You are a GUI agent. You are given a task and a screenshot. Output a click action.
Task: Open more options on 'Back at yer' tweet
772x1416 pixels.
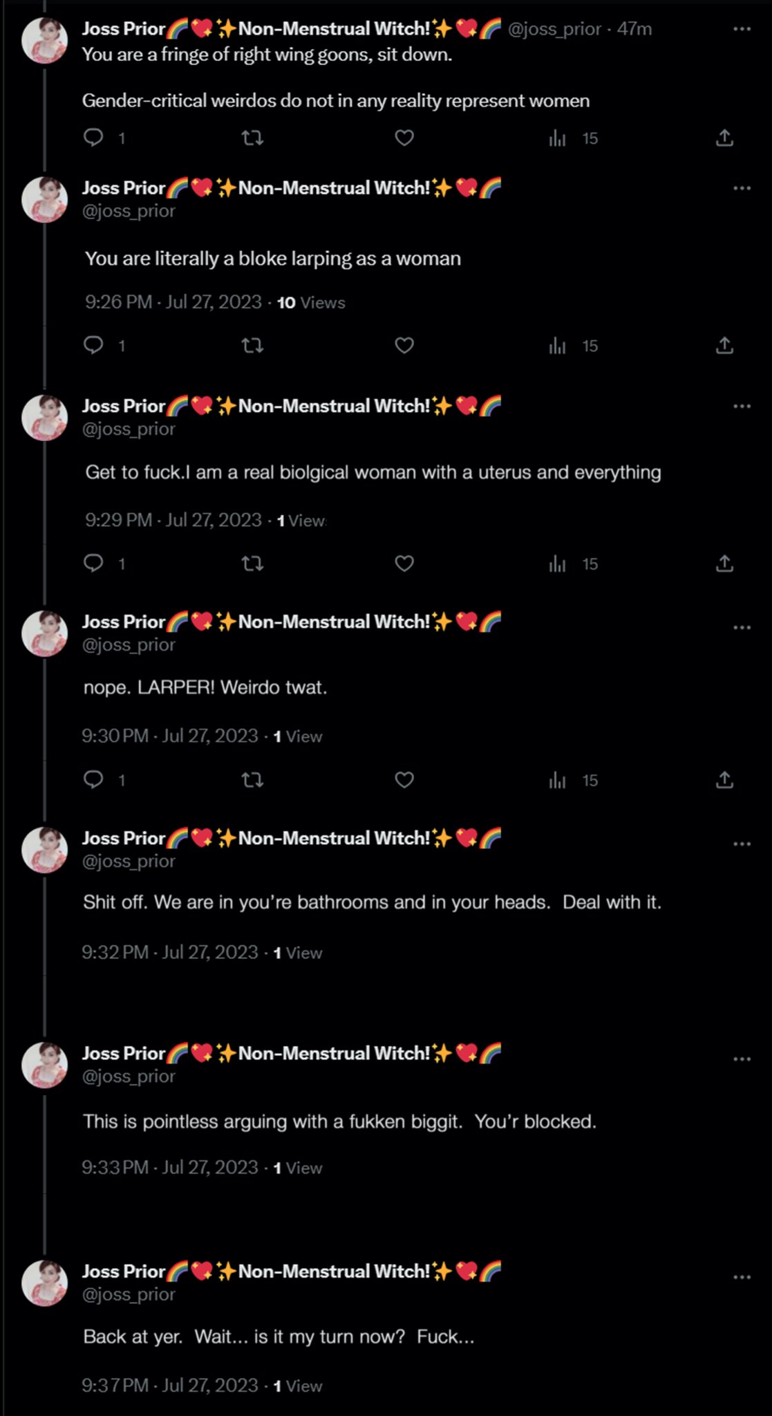coord(742,1277)
